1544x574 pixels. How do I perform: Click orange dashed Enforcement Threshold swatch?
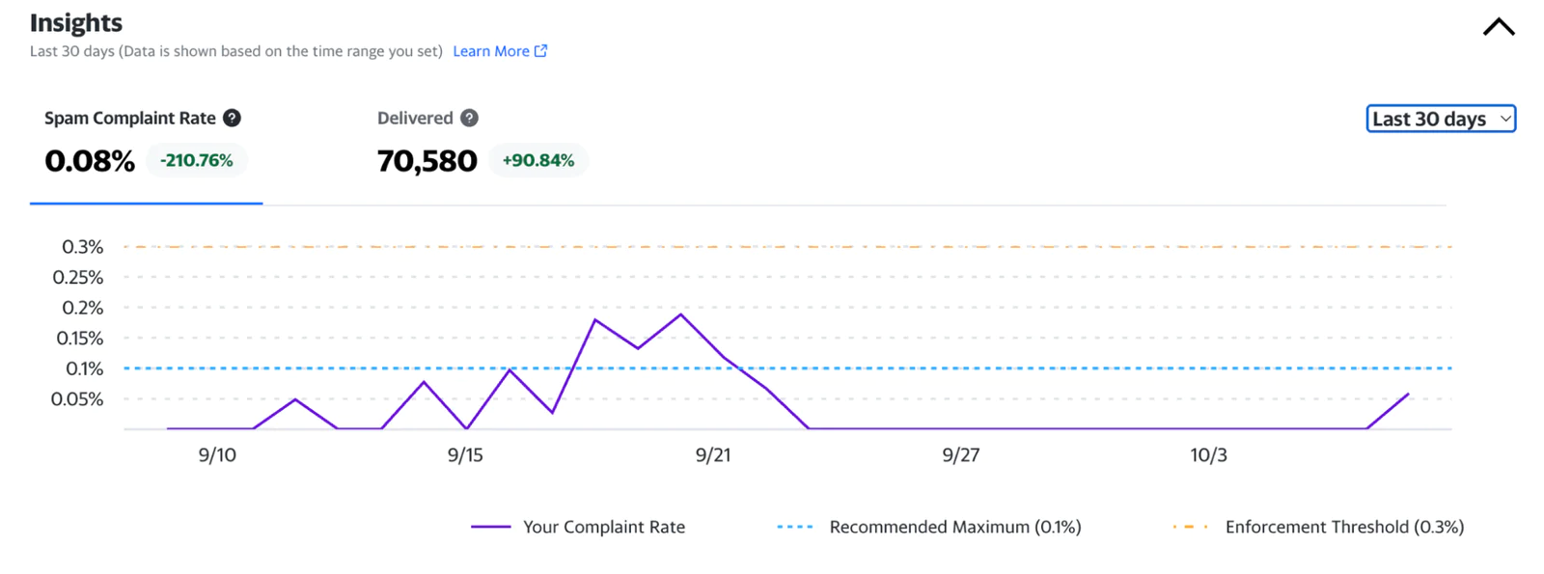[x=1191, y=527]
